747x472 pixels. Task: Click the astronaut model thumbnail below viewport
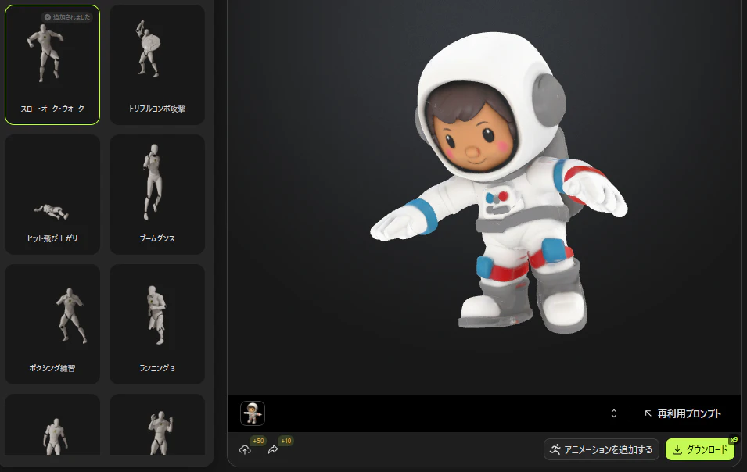pos(253,413)
